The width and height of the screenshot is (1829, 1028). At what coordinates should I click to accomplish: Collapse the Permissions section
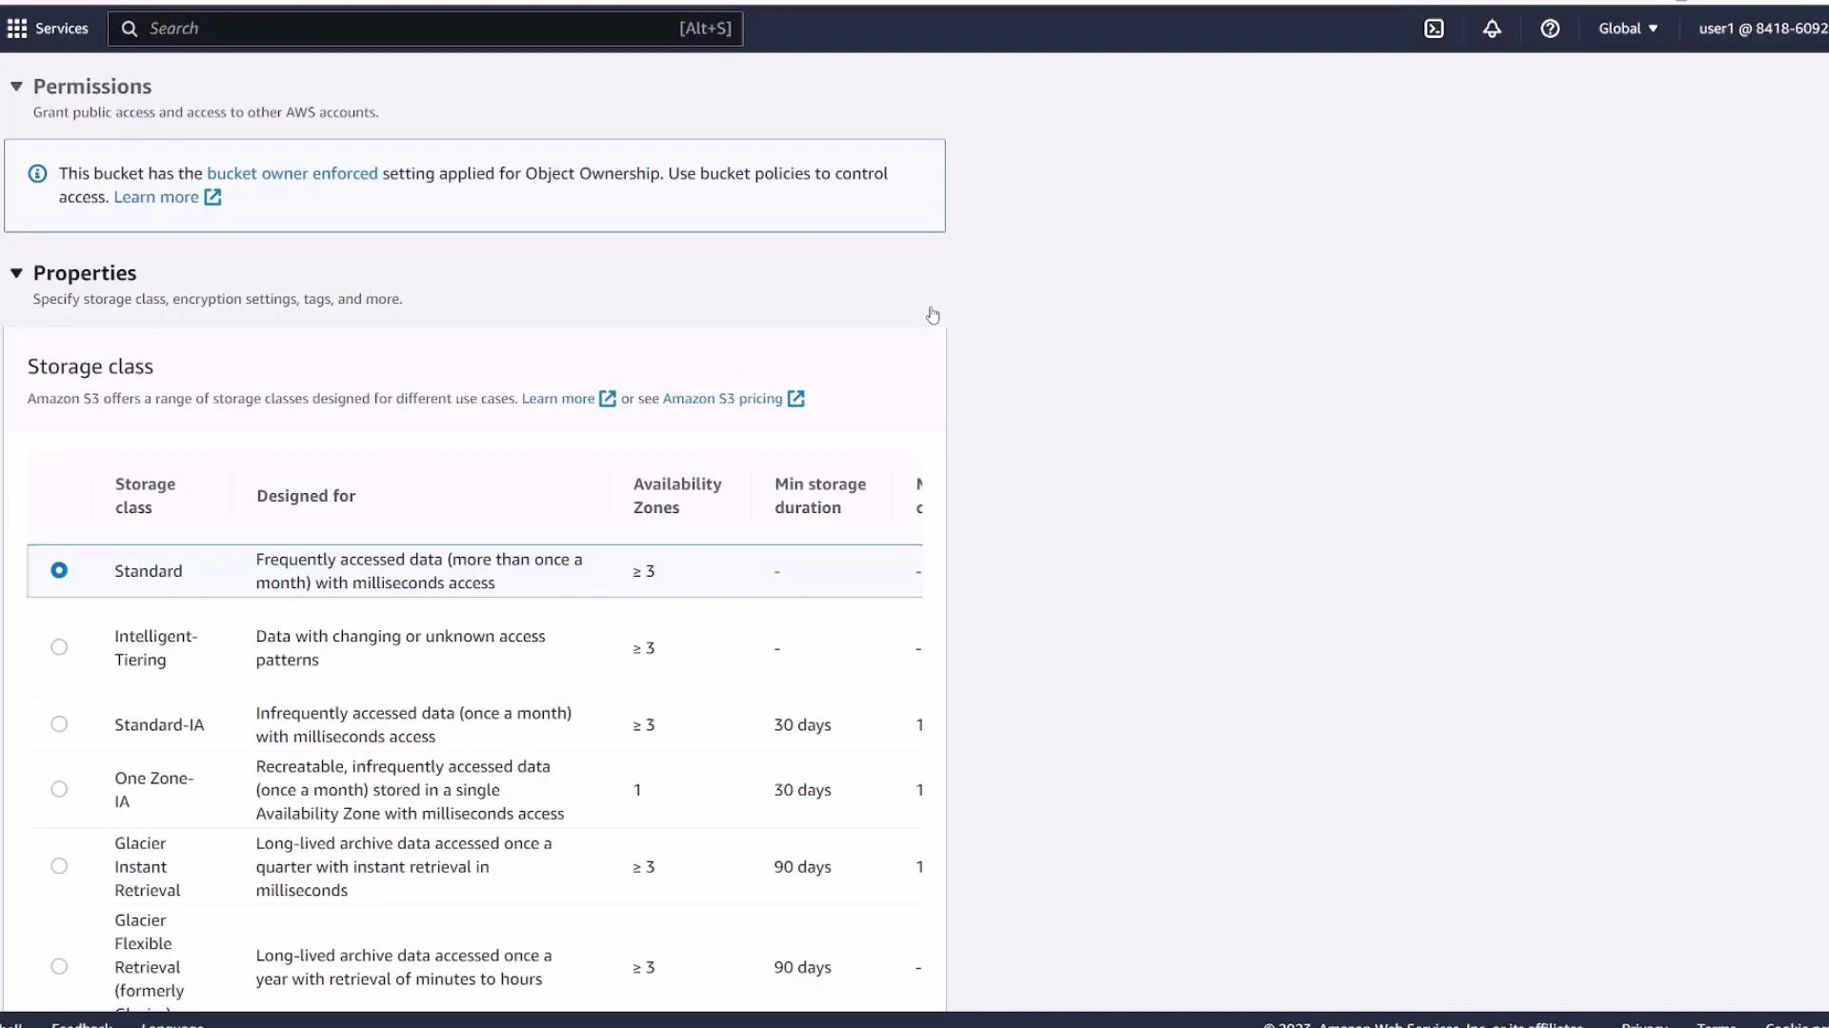[16, 86]
